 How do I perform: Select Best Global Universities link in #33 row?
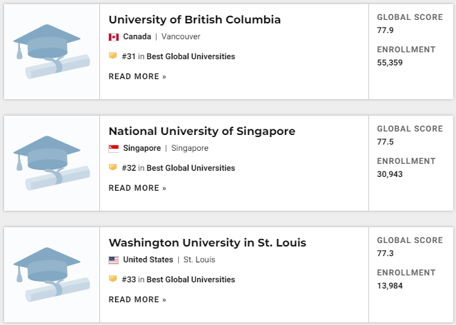point(191,280)
